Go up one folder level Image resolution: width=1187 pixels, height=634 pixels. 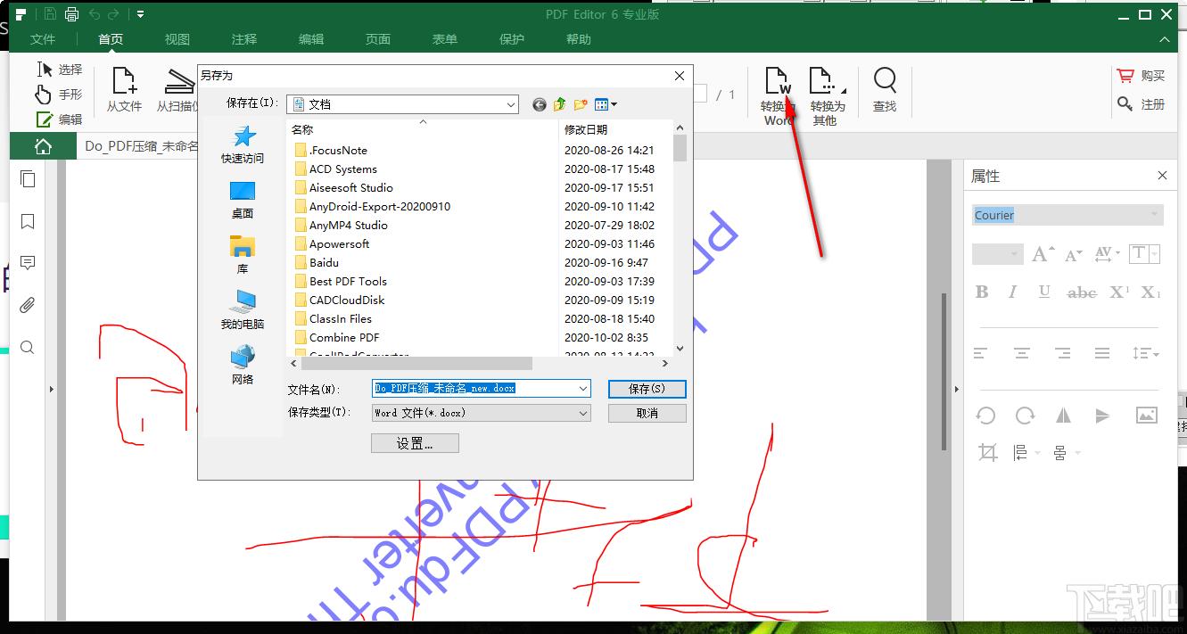560,104
